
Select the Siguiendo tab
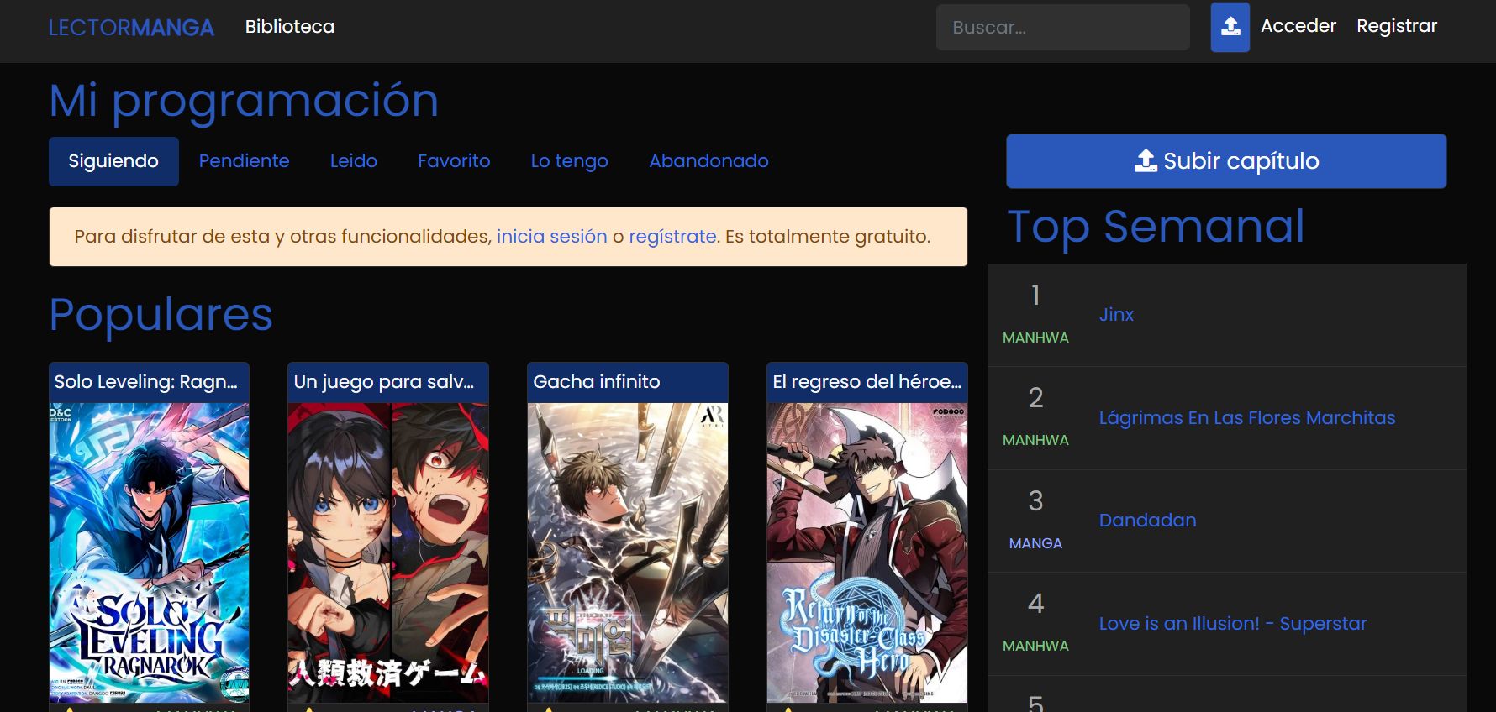click(x=113, y=161)
